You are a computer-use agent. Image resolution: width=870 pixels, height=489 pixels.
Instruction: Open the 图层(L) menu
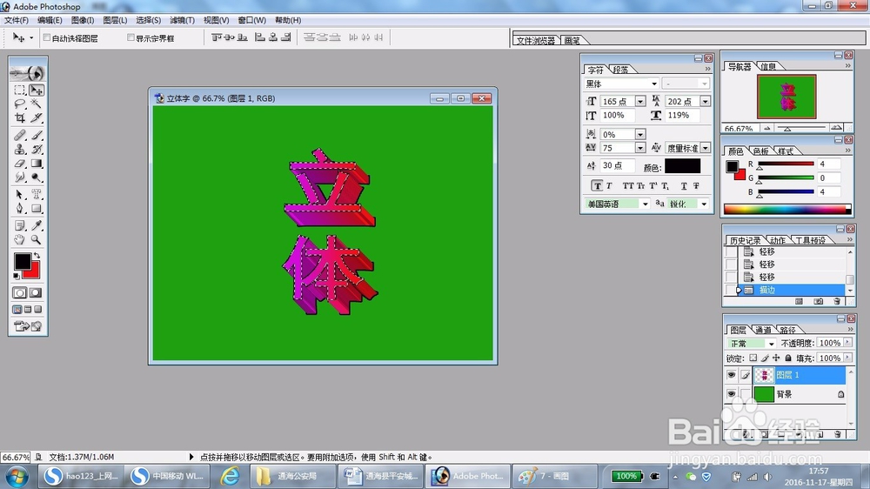point(115,20)
